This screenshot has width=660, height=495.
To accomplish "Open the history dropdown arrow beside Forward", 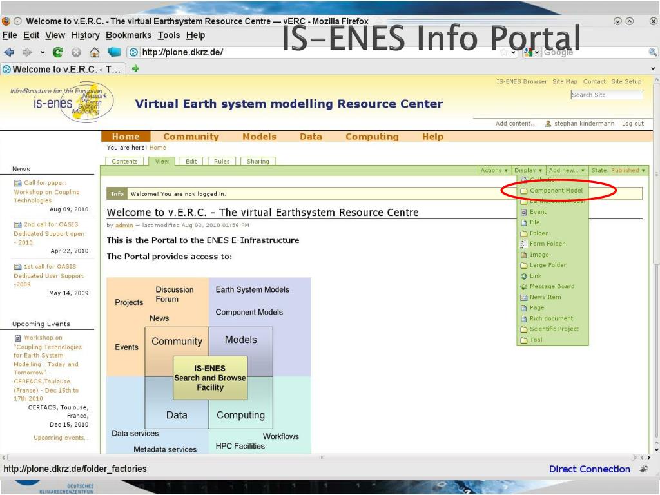I will (43, 53).
